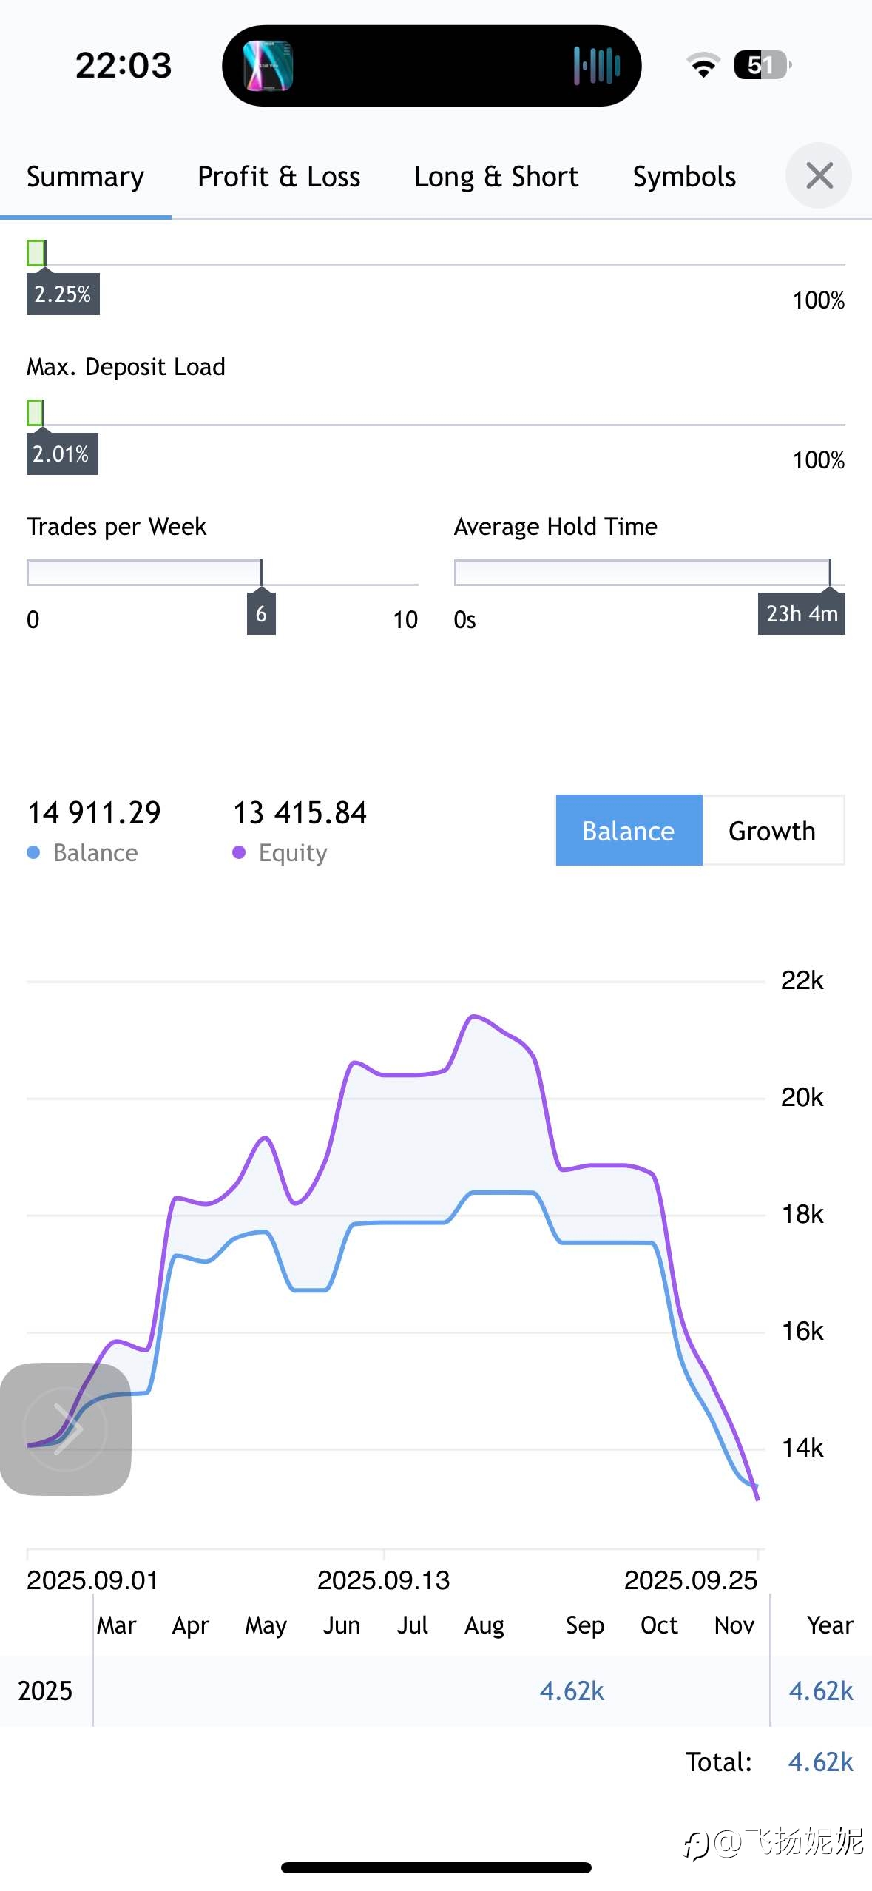This screenshot has width=872, height=1891.
Task: Tap the audio waveform icon in Dynamic Island
Action: 596,66
